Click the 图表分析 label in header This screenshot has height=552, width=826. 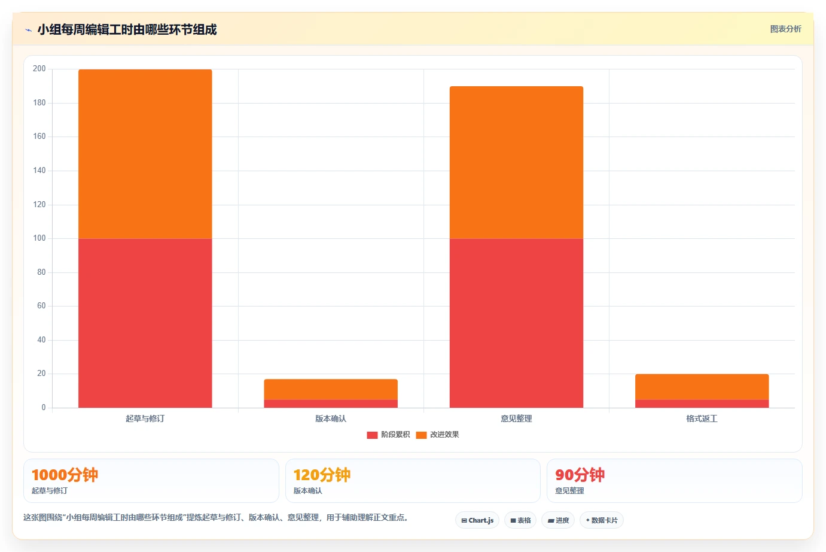click(x=785, y=29)
